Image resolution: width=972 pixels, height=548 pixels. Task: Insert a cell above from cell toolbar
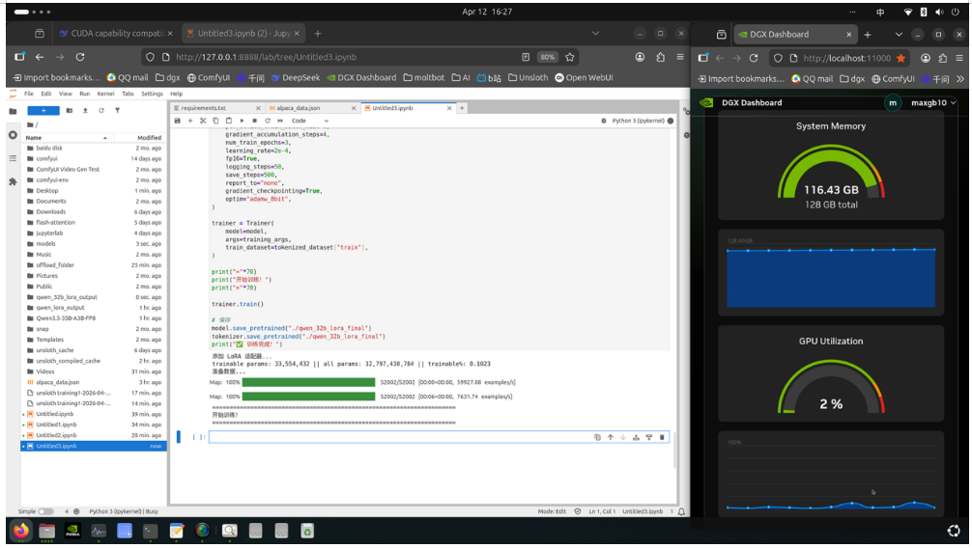click(636, 437)
